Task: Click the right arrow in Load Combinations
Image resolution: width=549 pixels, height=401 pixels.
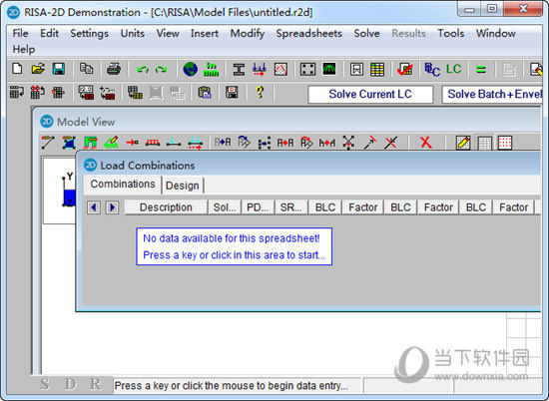Action: pyautogui.click(x=112, y=207)
